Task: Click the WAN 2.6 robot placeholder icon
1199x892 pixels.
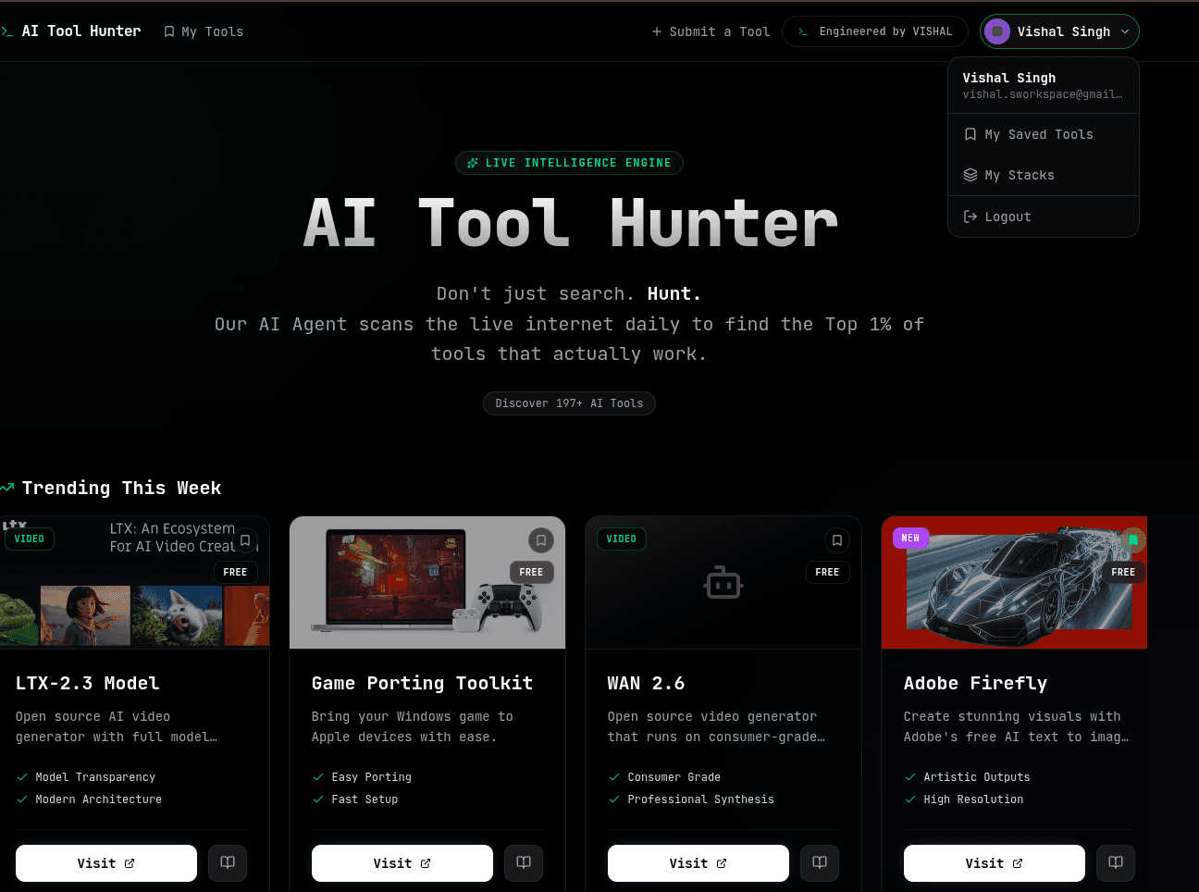Action: click(x=723, y=583)
